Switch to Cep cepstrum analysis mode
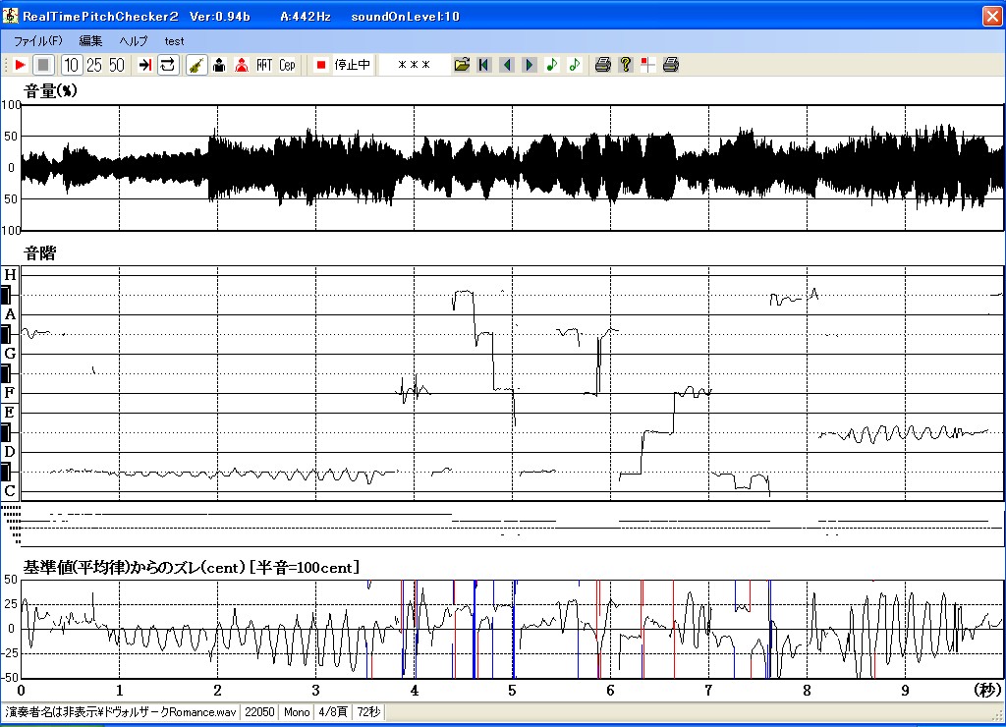This screenshot has width=1006, height=727. (287, 65)
